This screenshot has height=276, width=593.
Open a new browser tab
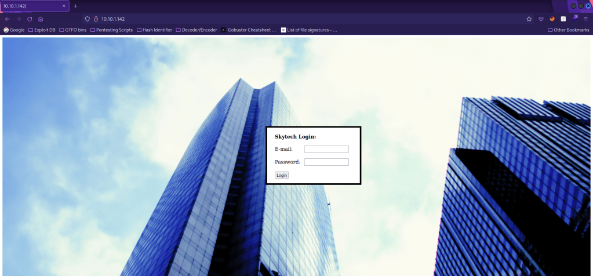(75, 6)
